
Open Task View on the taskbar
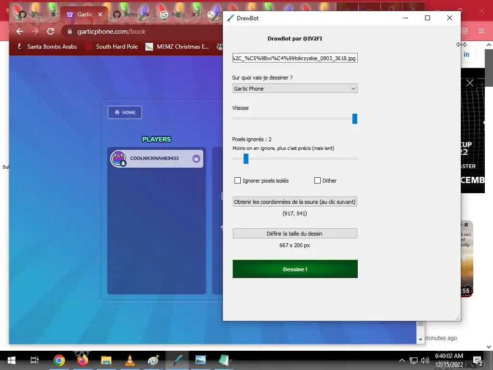(34, 360)
